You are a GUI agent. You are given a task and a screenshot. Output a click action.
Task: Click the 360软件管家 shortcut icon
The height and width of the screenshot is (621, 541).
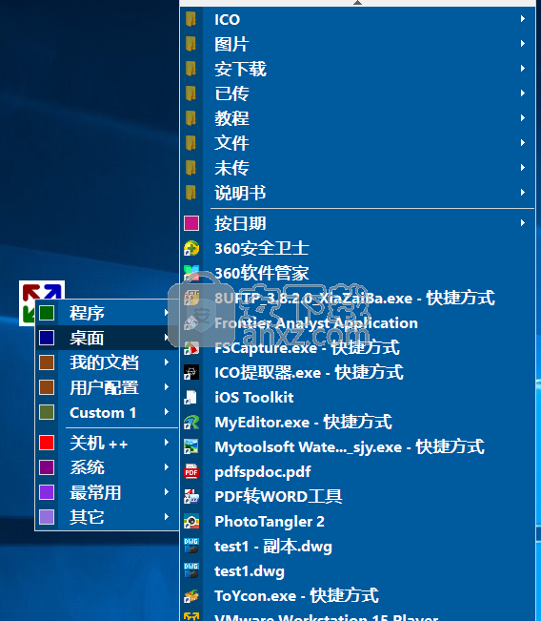pos(191,273)
